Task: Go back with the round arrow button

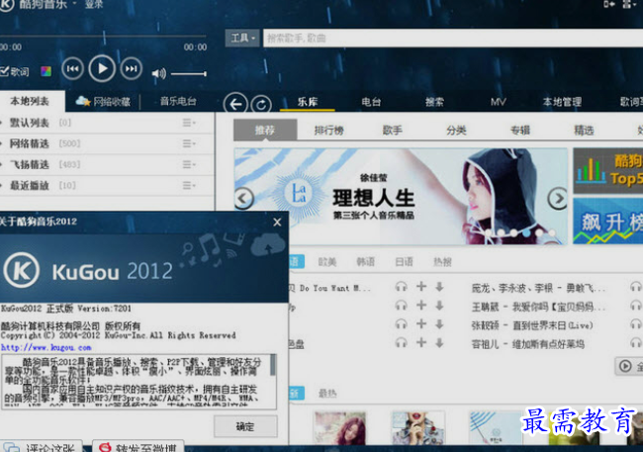Action: 235,104
